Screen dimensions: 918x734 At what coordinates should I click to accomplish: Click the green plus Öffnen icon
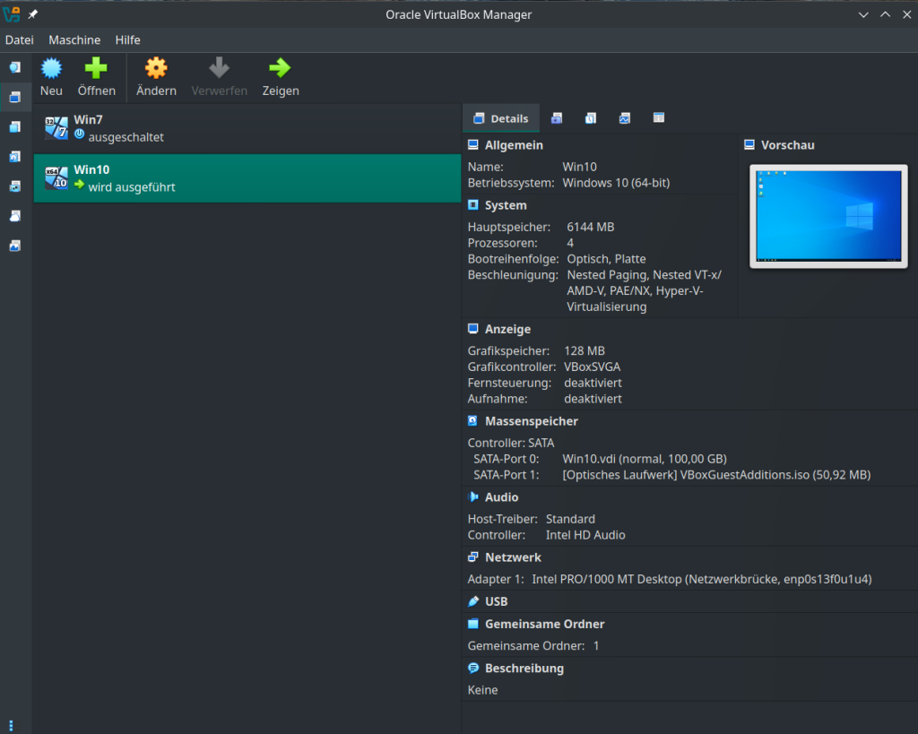pos(96,68)
